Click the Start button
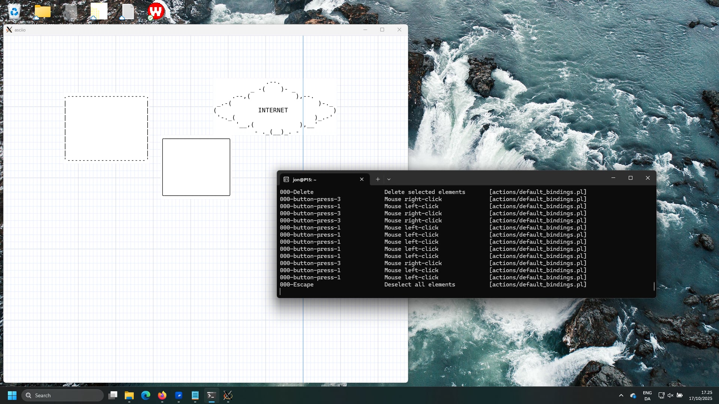Viewport: 719px width, 404px height. click(x=12, y=395)
